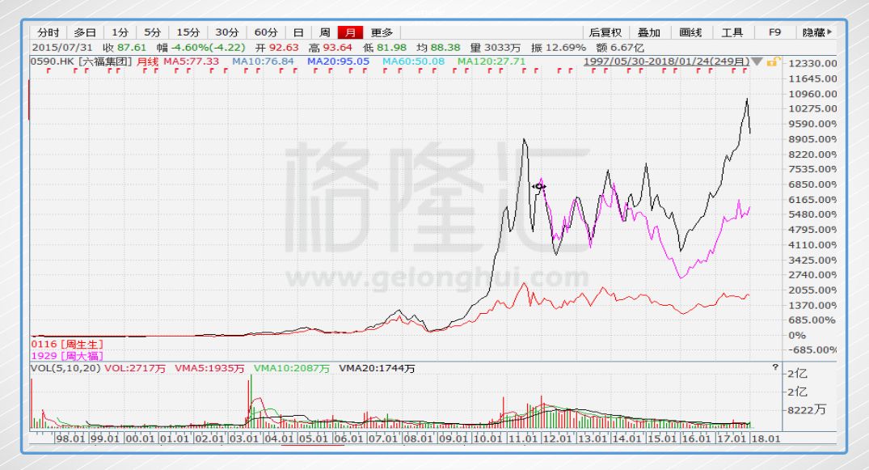Switch chart to 1分 period
This screenshot has height=470, width=869.
[x=120, y=32]
